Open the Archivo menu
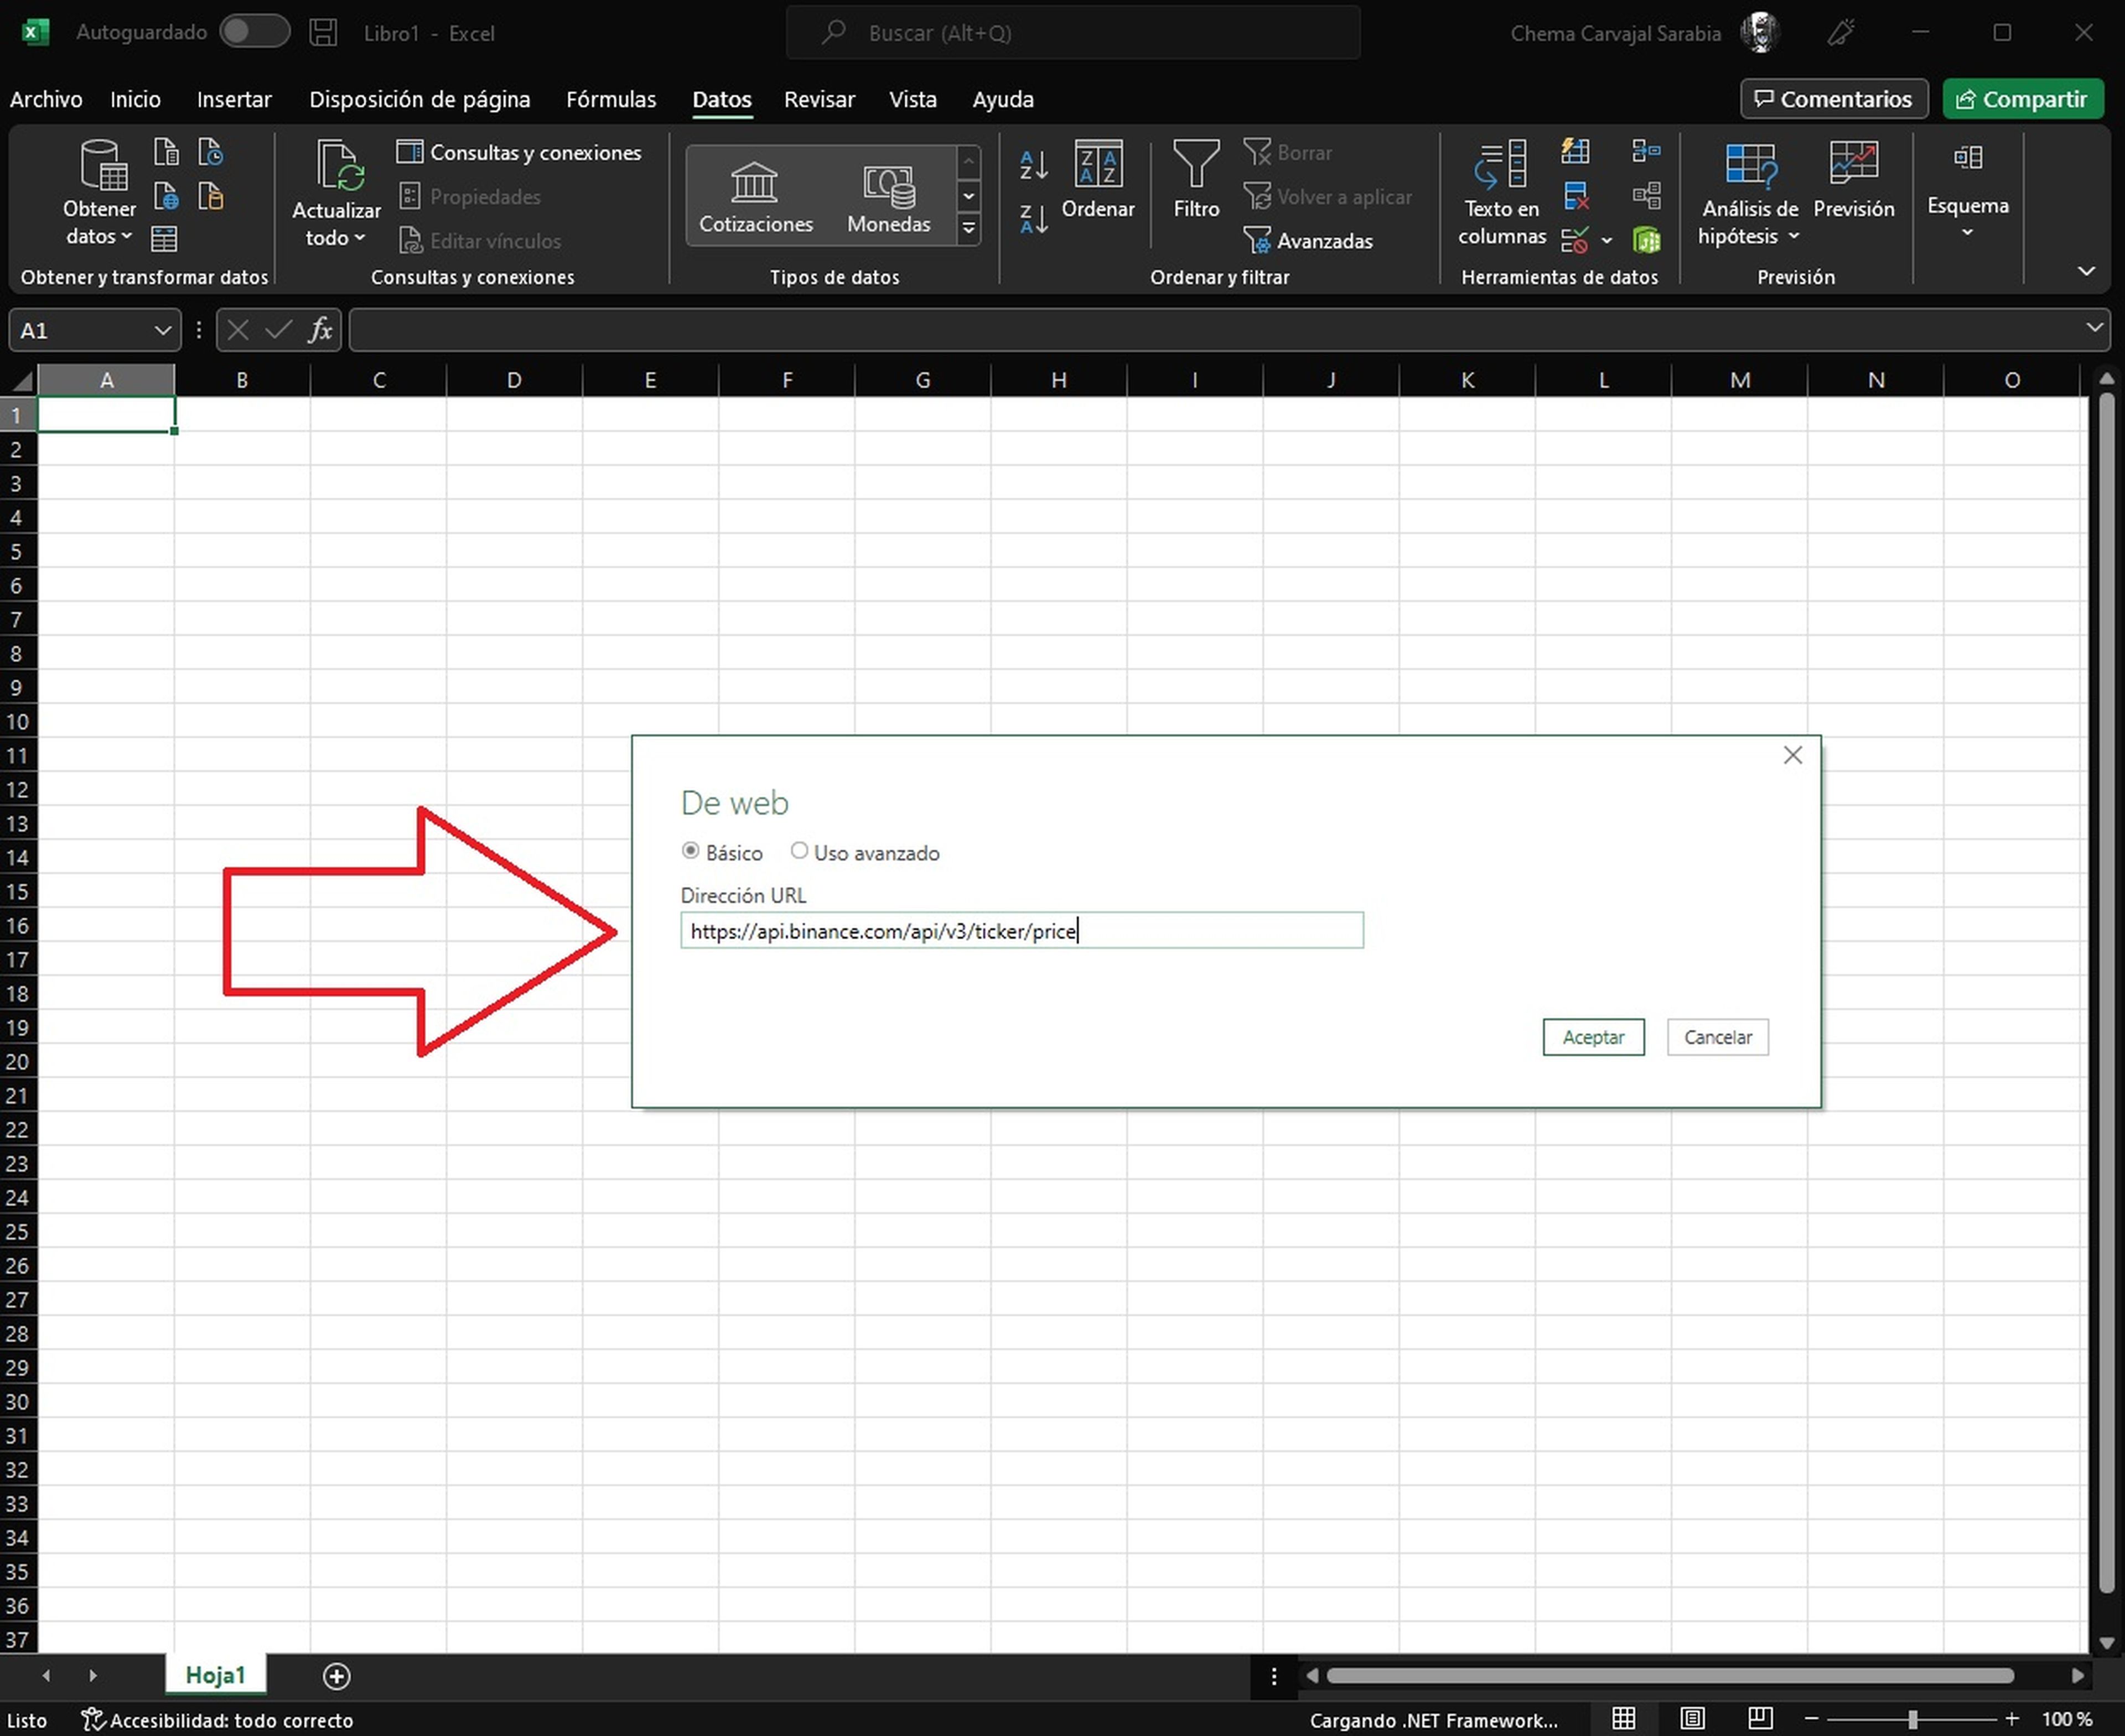The image size is (2125, 1736). (x=46, y=99)
